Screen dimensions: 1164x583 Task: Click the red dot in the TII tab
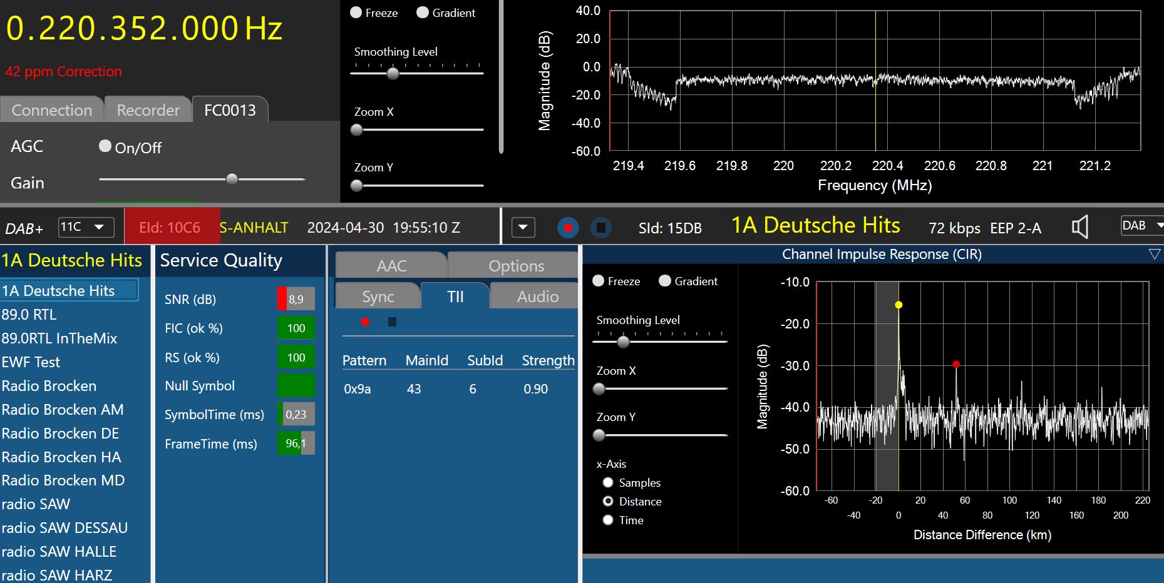coord(365,322)
